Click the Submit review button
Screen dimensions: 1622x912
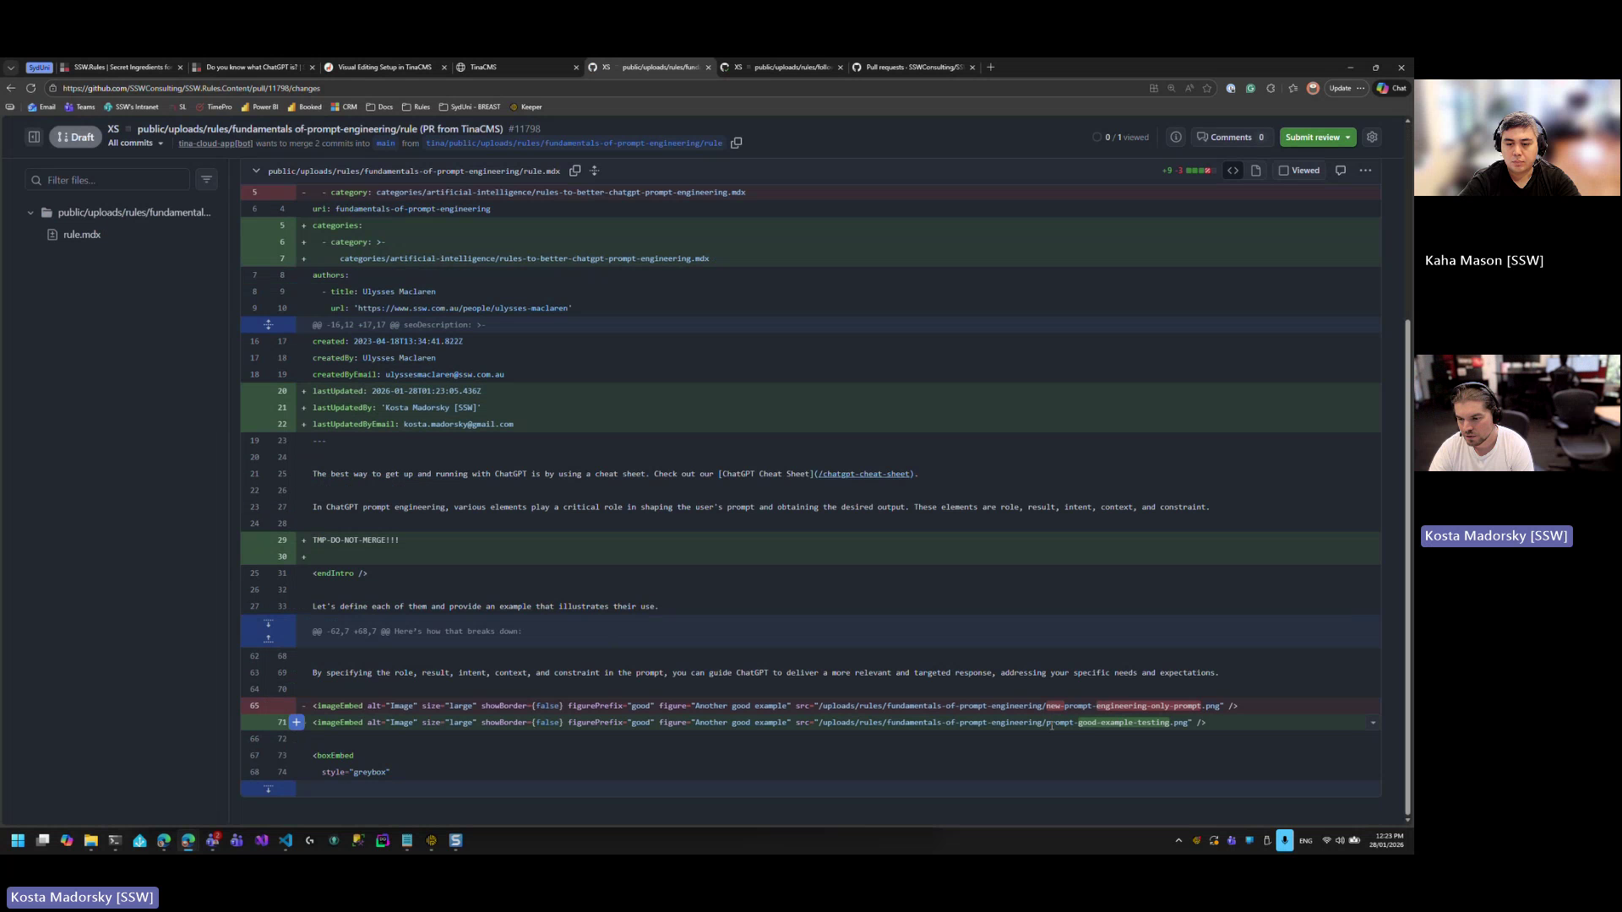(x=1312, y=137)
